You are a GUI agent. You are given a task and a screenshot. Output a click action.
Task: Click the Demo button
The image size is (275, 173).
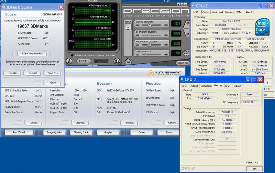(x=142, y=132)
